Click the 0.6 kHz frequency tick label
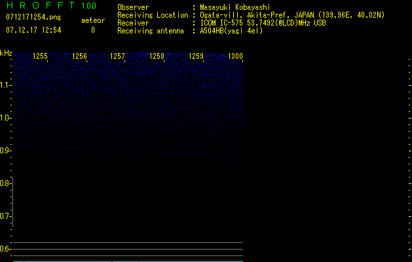Screen dimensions: 412x262 point(6,249)
